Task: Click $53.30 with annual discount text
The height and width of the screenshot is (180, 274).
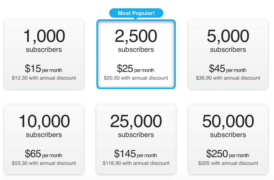Action: click(x=44, y=163)
